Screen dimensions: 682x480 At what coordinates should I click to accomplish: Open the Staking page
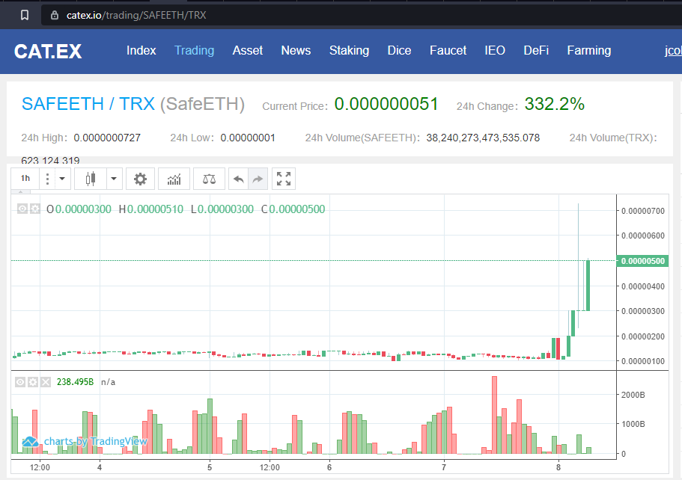point(349,50)
